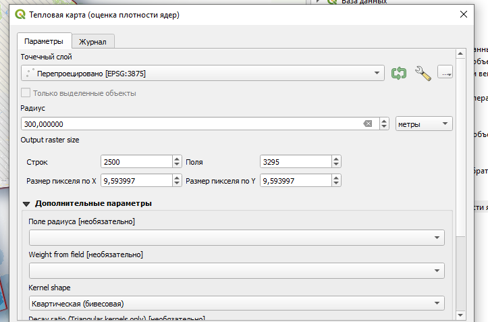Screen dimensions: 488x322
Task: Switch to the 'Журнал' tab
Action: pyautogui.click(x=93, y=42)
